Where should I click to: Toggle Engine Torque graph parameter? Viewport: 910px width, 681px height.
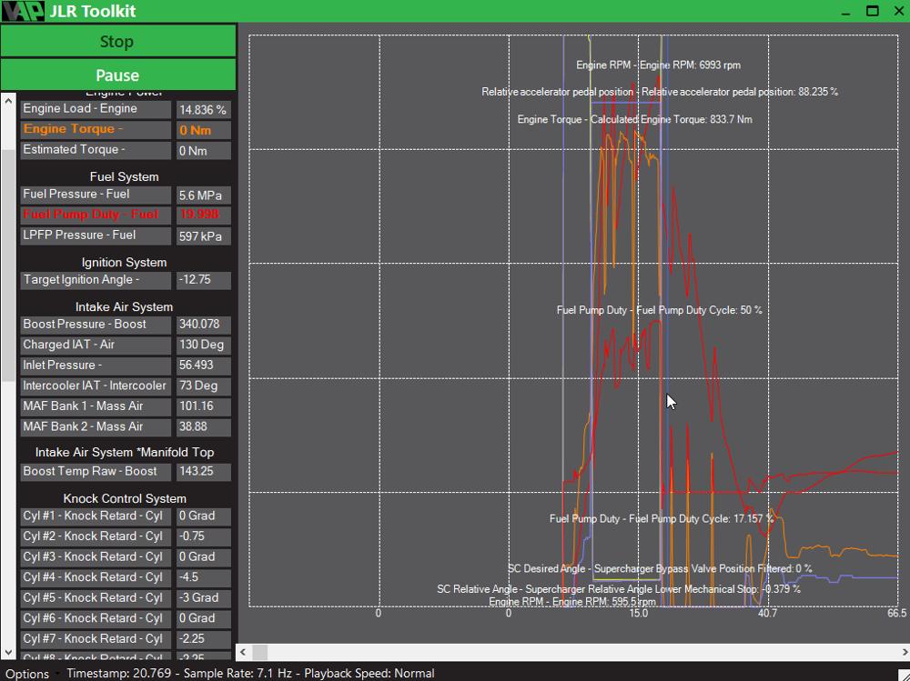[x=96, y=129]
